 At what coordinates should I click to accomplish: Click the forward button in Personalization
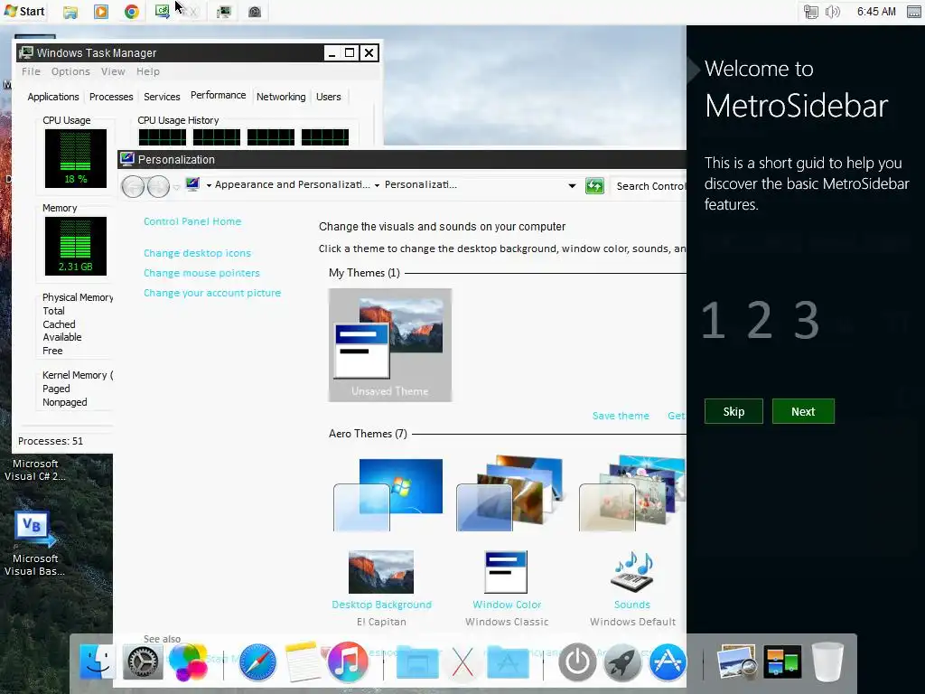click(x=158, y=186)
